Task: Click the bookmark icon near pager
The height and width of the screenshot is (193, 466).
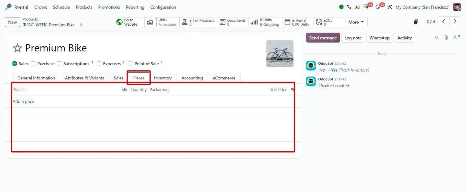Action: [x=416, y=22]
